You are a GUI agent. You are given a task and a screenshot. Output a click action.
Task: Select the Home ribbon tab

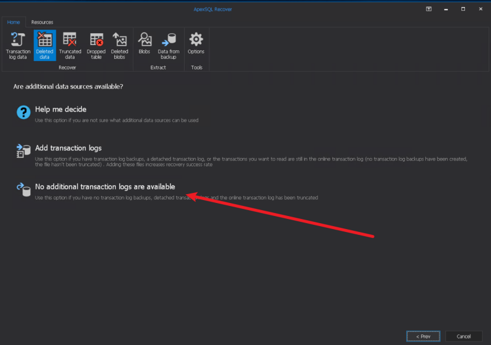point(14,22)
